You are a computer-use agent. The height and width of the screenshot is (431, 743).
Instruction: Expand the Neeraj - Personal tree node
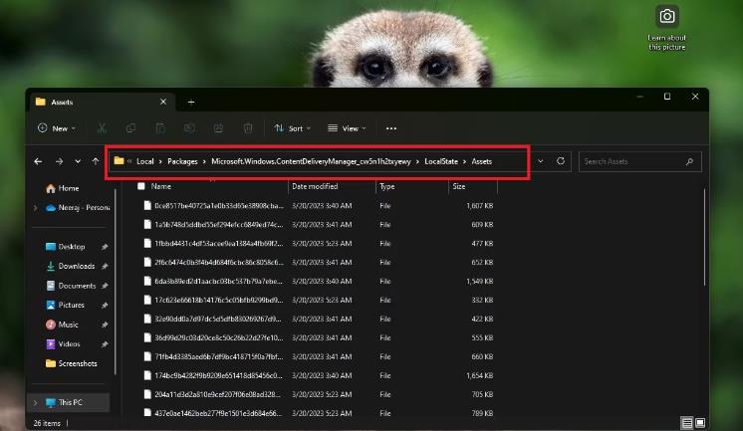coord(35,207)
